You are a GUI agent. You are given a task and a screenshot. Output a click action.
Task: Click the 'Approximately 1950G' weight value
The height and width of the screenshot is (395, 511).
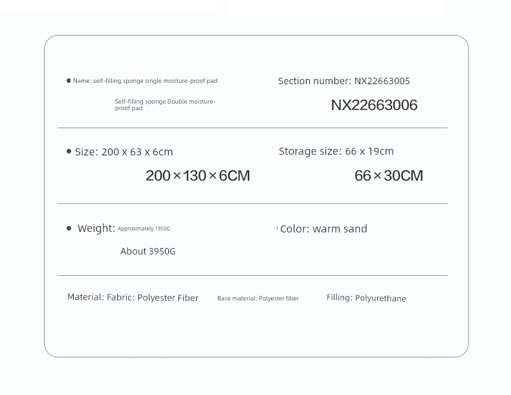[144, 229]
